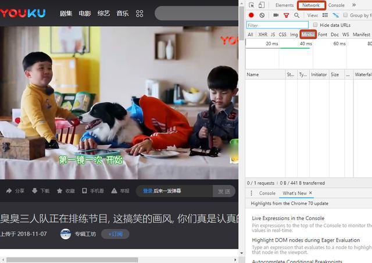Click the horizontal scrollbar thumb
Image resolution: width=372 pixels, height=263 pixels.
pos(72,260)
